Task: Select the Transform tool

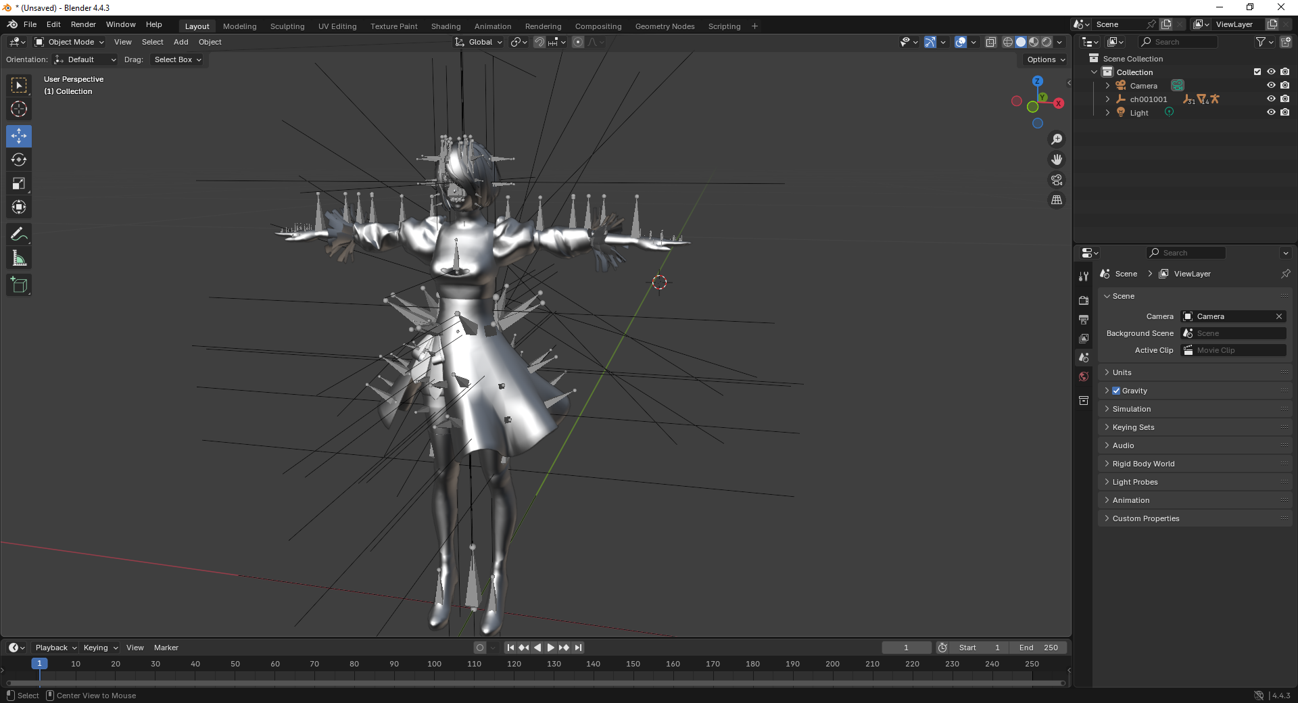Action: point(19,207)
